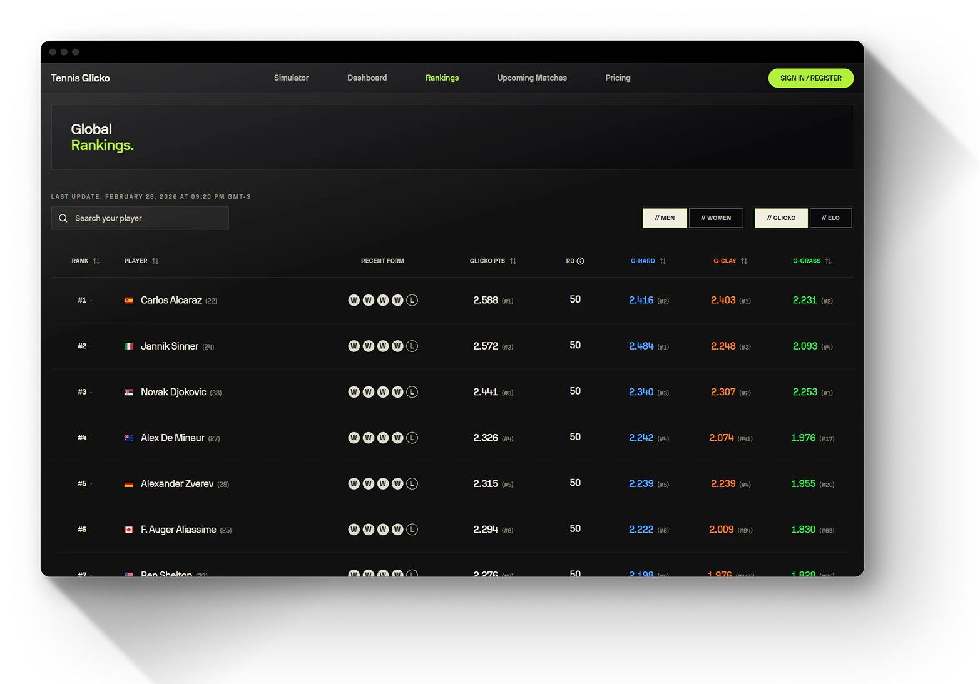Switch to the Men rankings toggle
The height and width of the screenshot is (684, 980).
(x=665, y=218)
